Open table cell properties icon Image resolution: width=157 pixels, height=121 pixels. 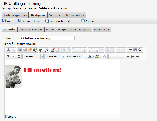click(x=68, y=50)
